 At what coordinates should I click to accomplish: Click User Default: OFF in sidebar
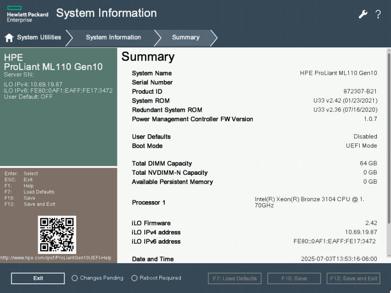(28, 97)
